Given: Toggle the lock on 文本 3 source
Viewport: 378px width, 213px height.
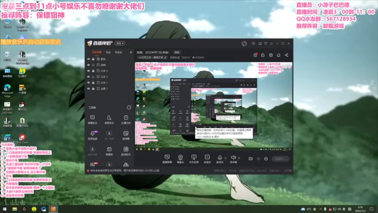Looking at the screenshot, I should (93, 71).
